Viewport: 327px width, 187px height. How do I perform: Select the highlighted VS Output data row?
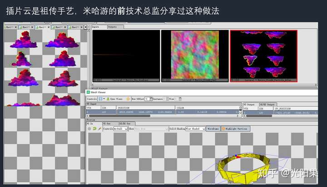click(x=281, y=113)
